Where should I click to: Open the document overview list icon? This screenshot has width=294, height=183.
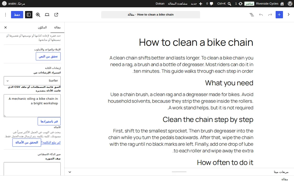coord(252,15)
